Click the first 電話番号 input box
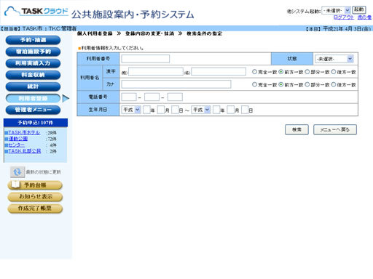 [x=129, y=97]
